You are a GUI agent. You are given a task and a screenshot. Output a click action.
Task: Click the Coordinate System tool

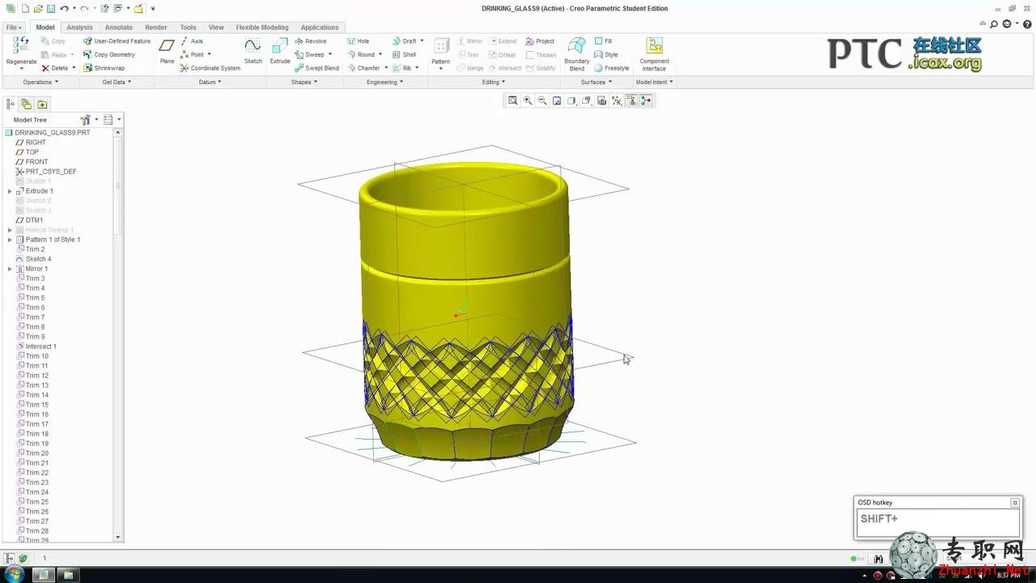point(210,68)
